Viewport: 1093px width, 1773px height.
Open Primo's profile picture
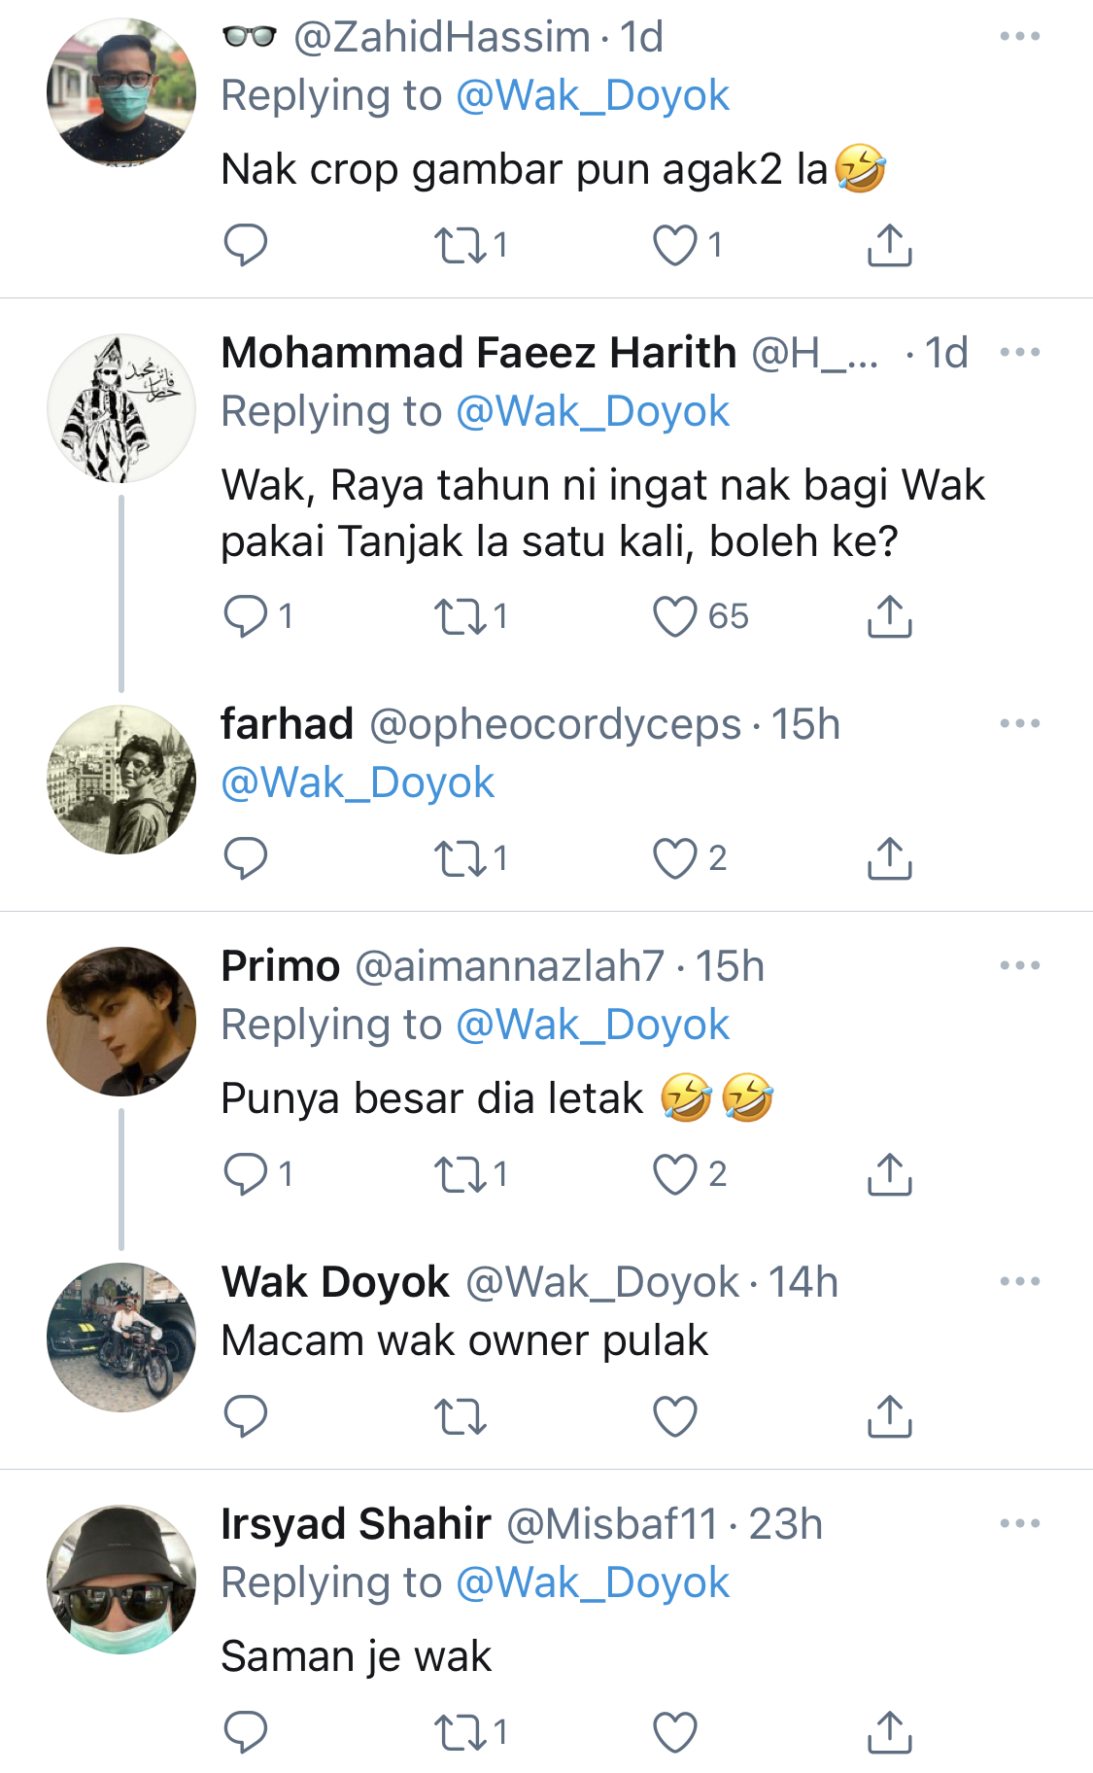121,1022
